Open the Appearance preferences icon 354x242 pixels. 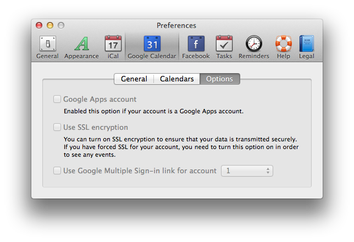click(x=81, y=44)
